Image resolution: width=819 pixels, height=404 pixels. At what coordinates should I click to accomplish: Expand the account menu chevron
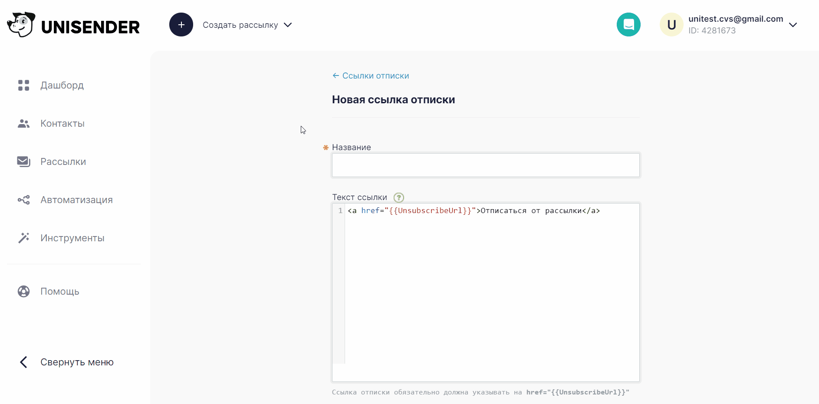(x=793, y=25)
